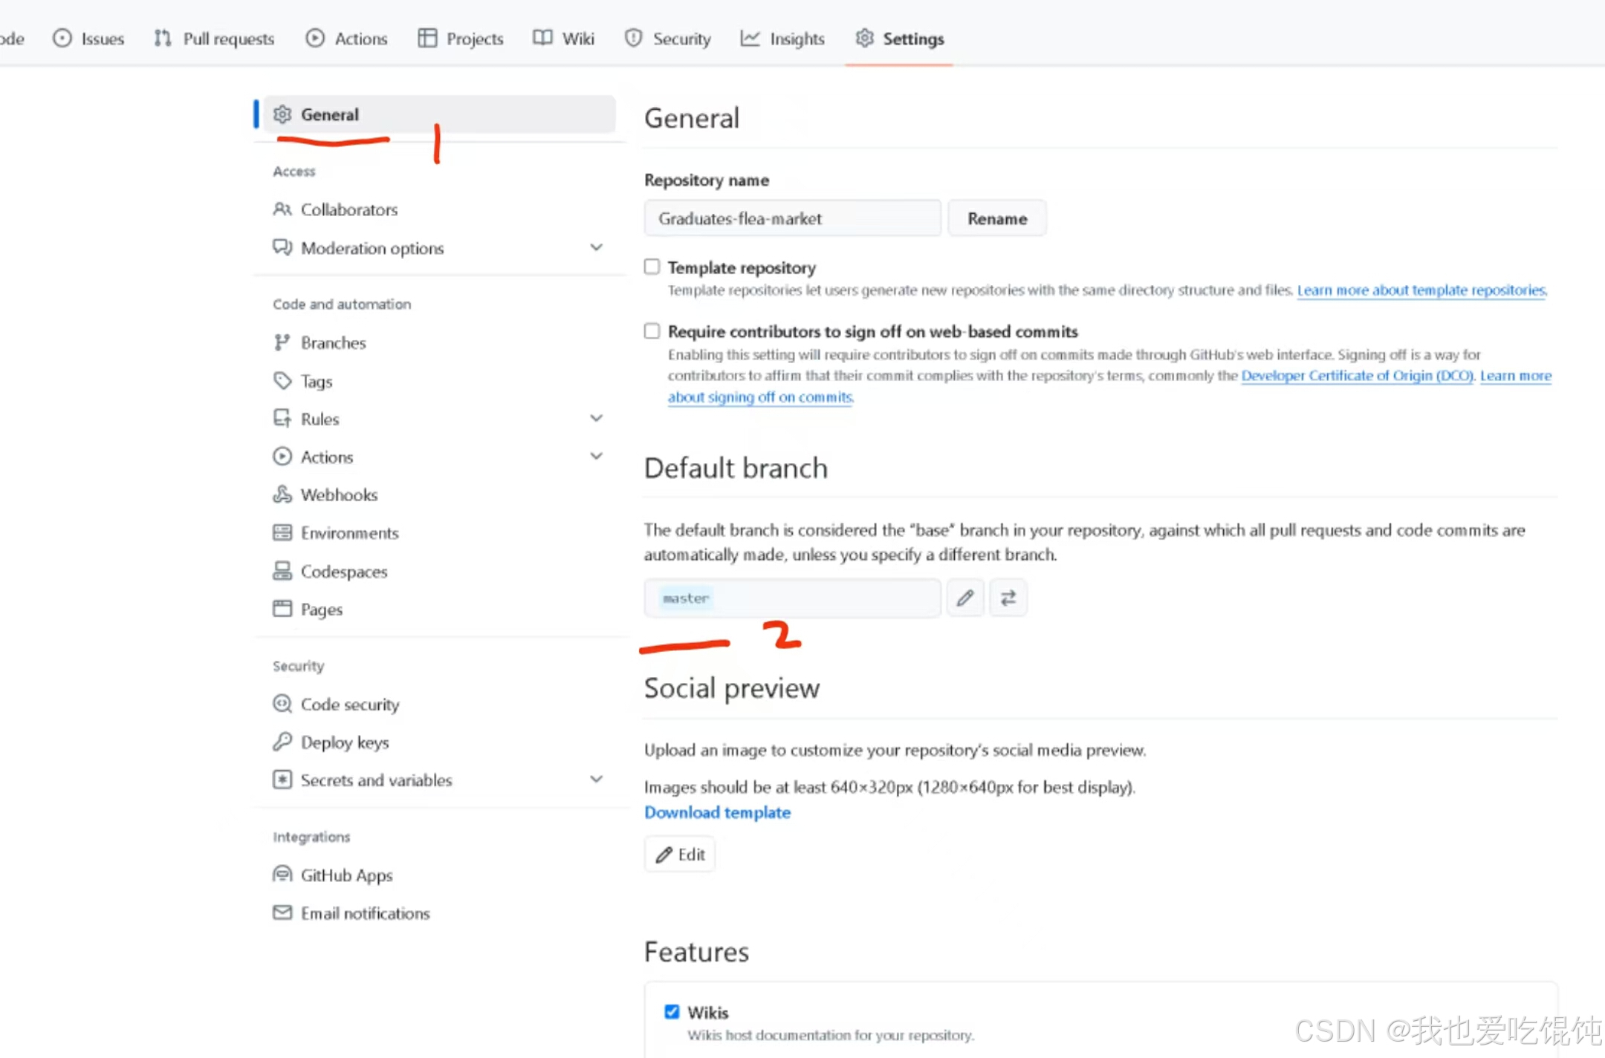Expand Secrets and variables
The width and height of the screenshot is (1605, 1058).
point(597,779)
